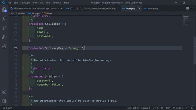196x110 pixels.
Task: Open the Accounts menu icon
Action: tap(4, 92)
